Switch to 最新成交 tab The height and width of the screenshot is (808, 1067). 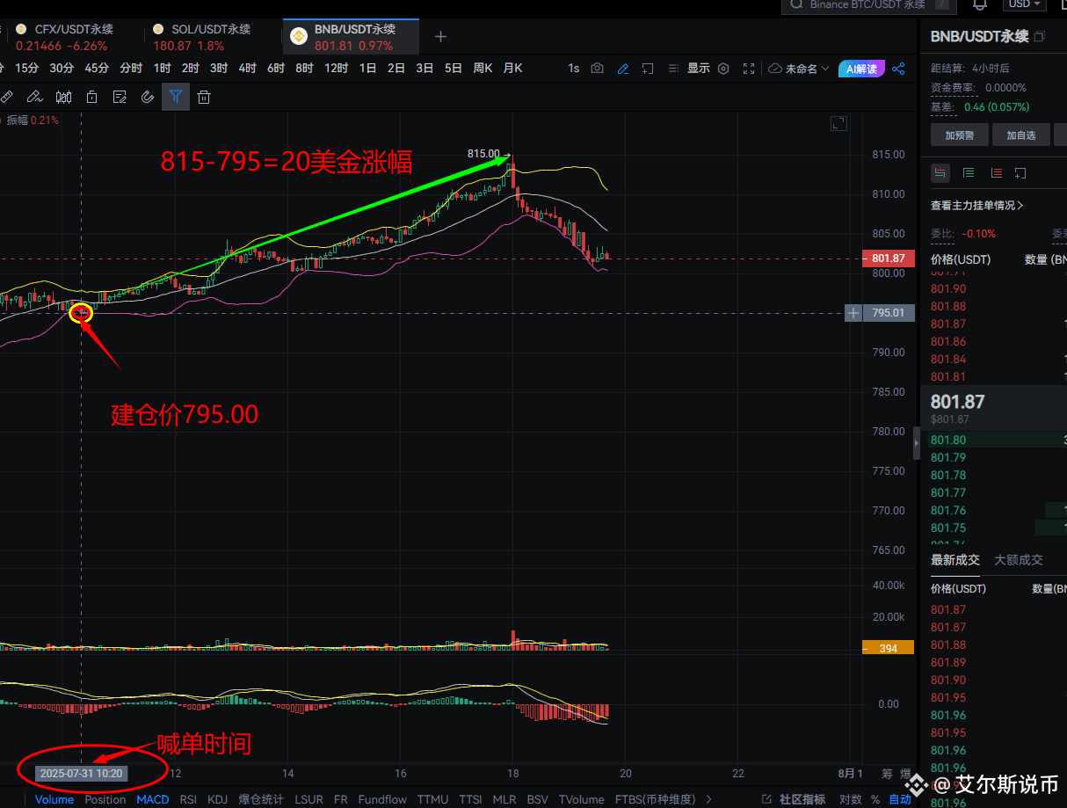click(955, 560)
